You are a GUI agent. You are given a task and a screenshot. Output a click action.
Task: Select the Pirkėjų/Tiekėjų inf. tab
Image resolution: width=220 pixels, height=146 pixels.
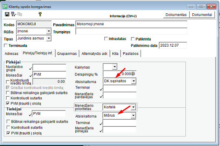[x=38, y=53]
